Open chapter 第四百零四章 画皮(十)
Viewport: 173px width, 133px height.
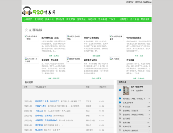53,125
